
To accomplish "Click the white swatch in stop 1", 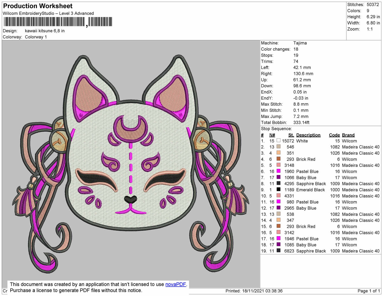I will (279, 141).
